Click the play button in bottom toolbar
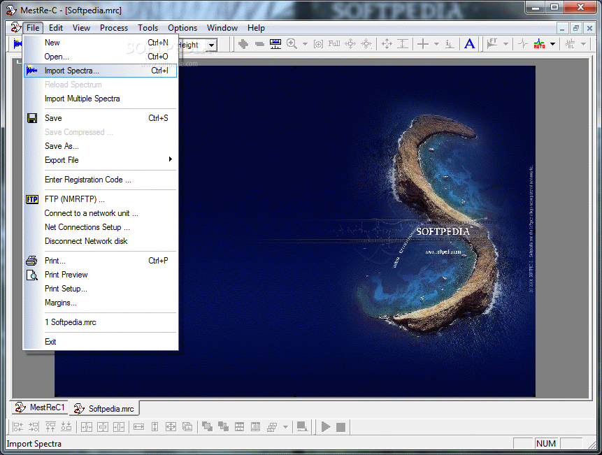 point(326,426)
